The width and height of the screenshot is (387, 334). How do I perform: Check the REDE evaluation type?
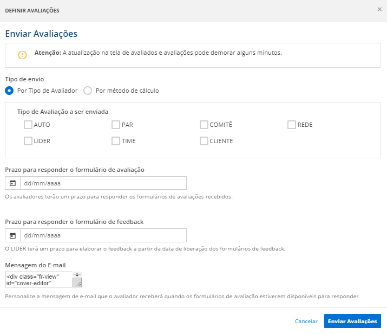292,125
